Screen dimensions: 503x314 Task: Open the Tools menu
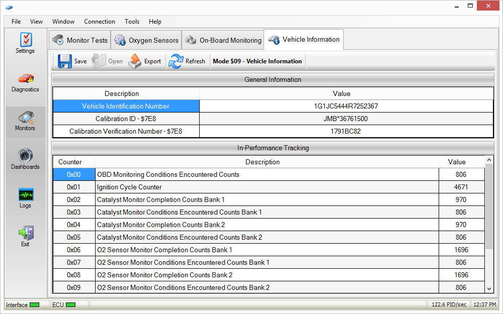pyautogui.click(x=132, y=22)
